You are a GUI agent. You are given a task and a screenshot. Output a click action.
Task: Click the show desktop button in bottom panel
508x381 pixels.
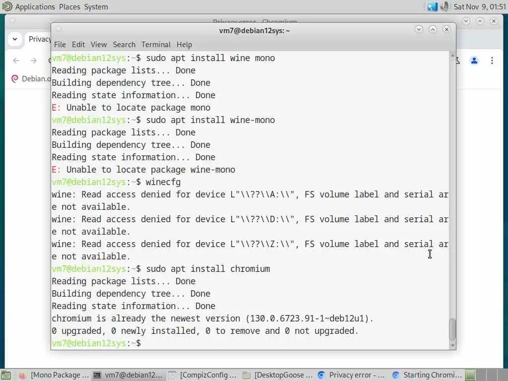pos(6,375)
